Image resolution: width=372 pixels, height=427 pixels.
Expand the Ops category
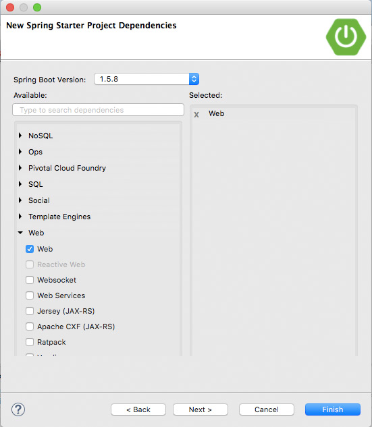[x=20, y=152]
